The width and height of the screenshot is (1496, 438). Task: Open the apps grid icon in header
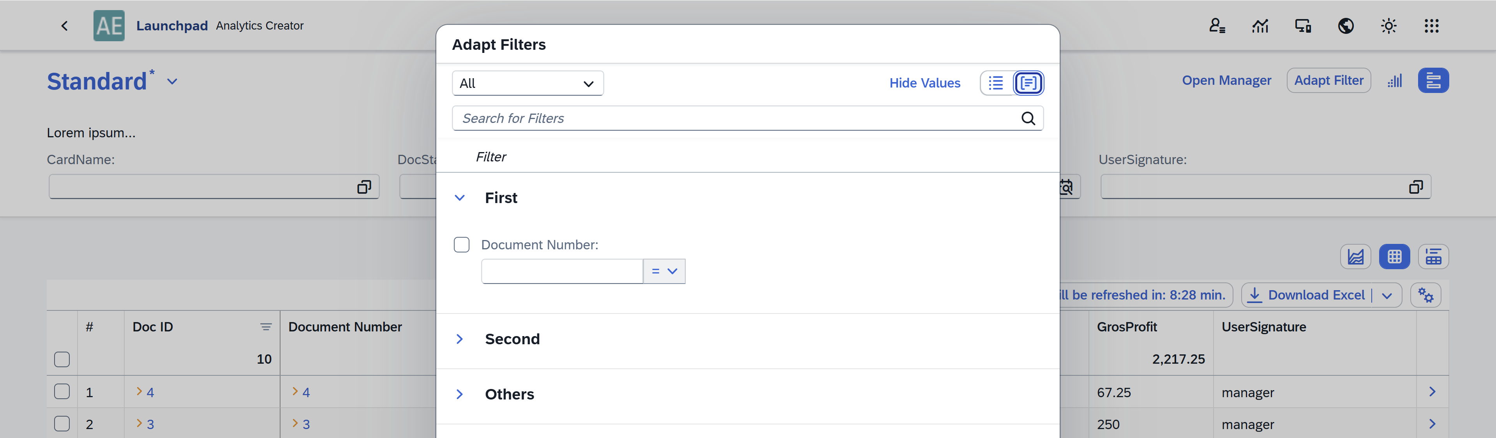point(1432,26)
